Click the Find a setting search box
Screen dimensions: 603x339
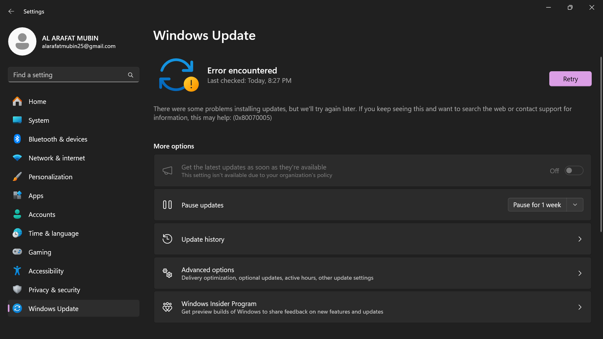coord(68,75)
